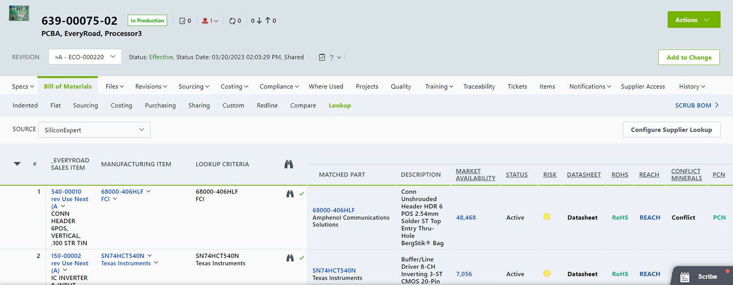Open the SiliconExpert source dropdown
Image resolution: width=733 pixels, height=285 pixels.
click(x=94, y=130)
